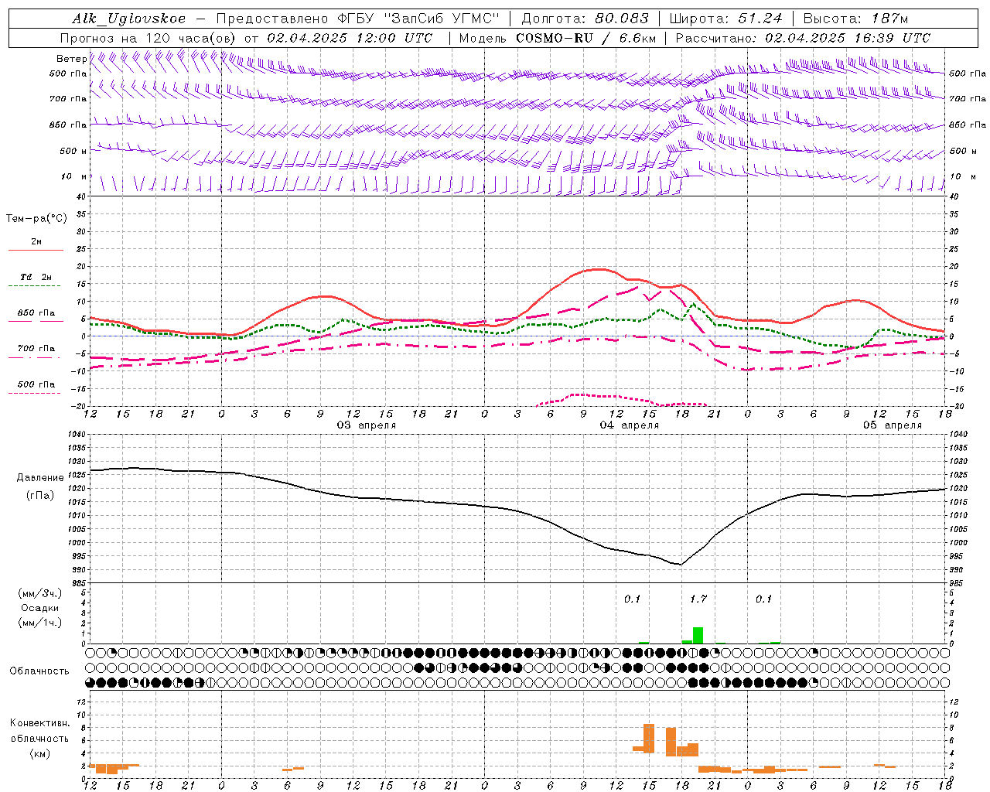Click the 03 апреля date label
990x792 pixels.
click(x=367, y=425)
